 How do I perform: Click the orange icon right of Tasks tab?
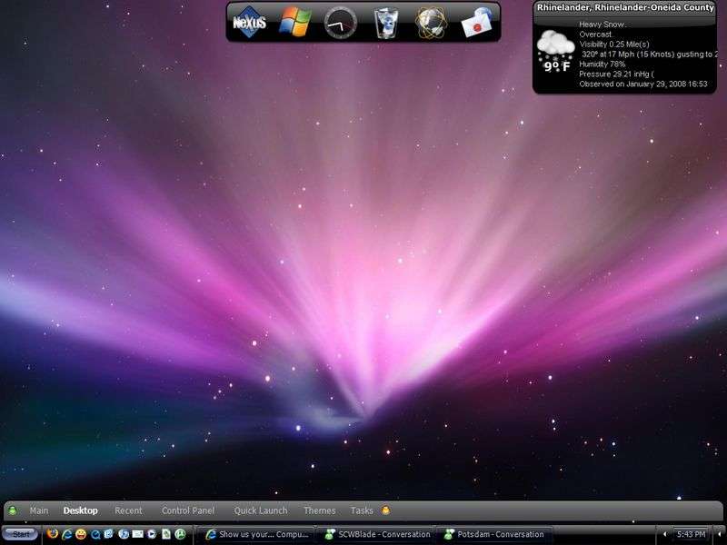[385, 510]
